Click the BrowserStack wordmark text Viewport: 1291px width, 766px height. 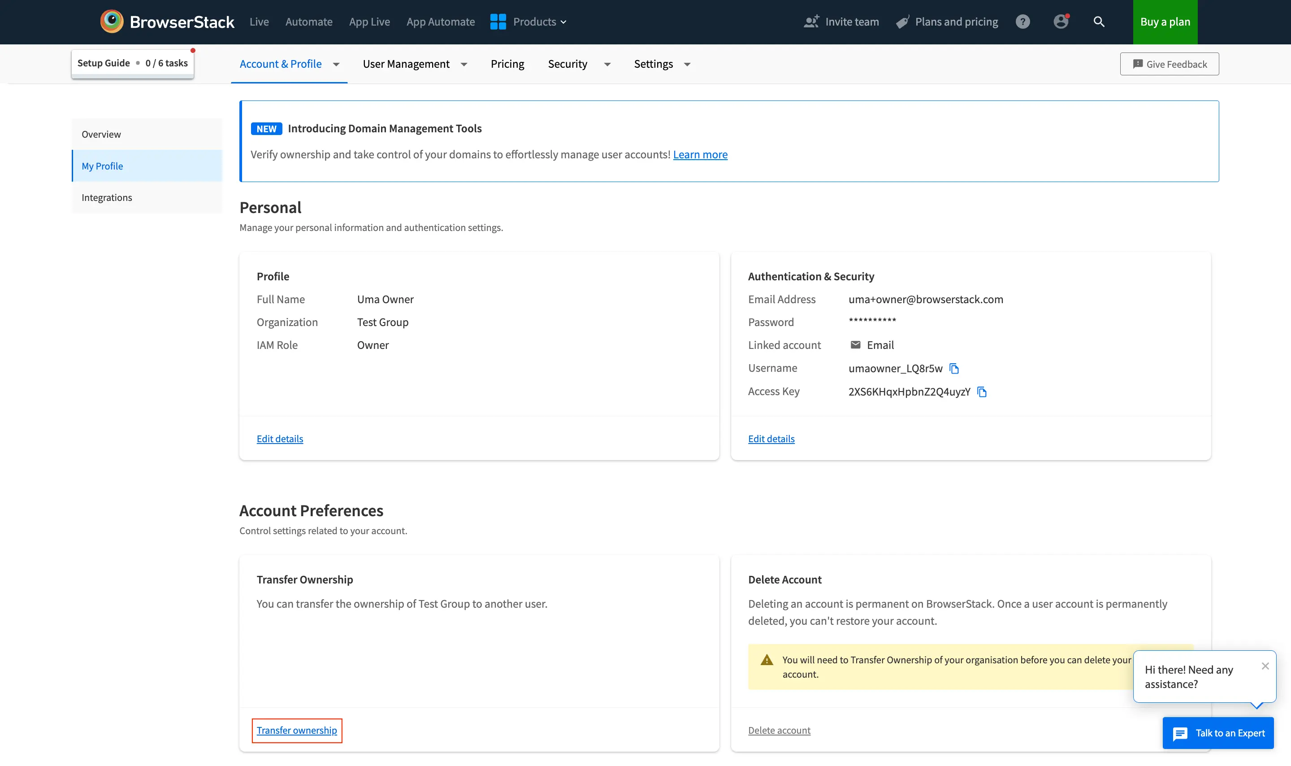click(x=182, y=22)
